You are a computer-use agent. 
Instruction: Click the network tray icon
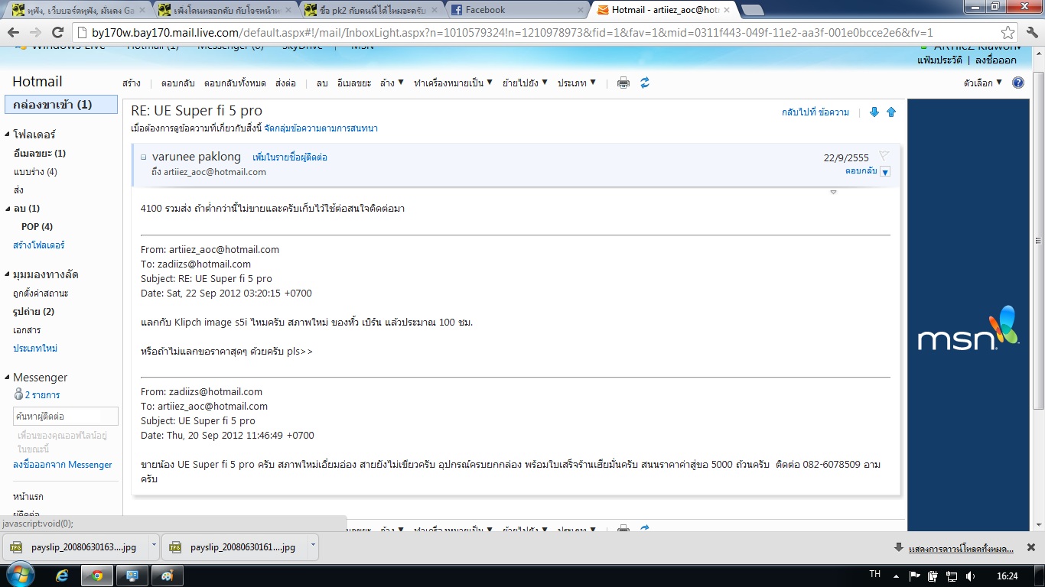tap(952, 576)
